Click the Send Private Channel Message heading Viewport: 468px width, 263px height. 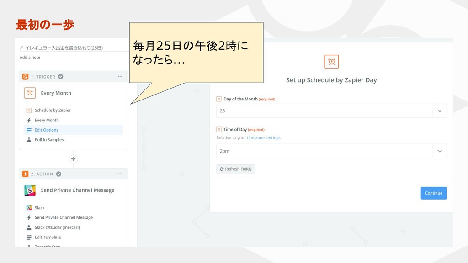click(x=78, y=190)
